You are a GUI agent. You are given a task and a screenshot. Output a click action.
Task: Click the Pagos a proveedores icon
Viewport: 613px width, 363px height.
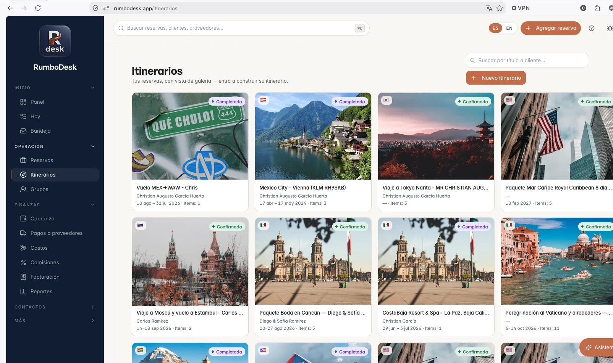click(x=23, y=233)
